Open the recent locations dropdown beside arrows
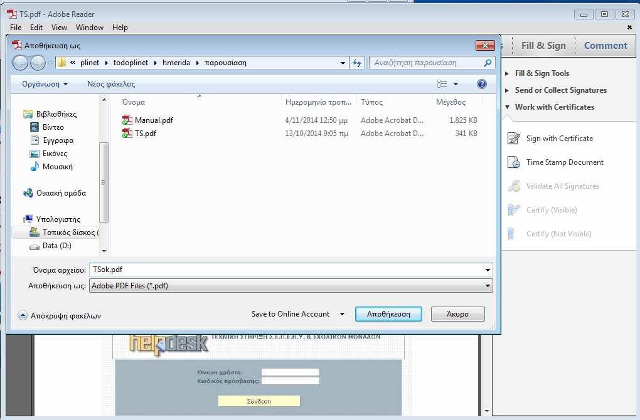Image resolution: width=640 pixels, height=420 pixels. [51, 63]
